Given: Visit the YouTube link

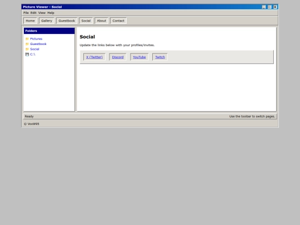Looking at the screenshot, I should (x=139, y=57).
